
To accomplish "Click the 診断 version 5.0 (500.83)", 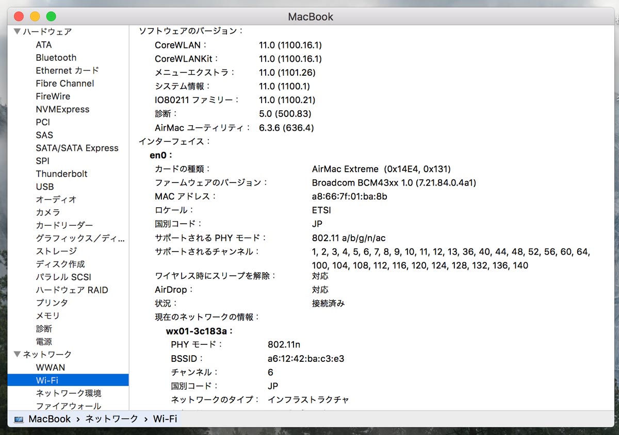I will click(285, 114).
